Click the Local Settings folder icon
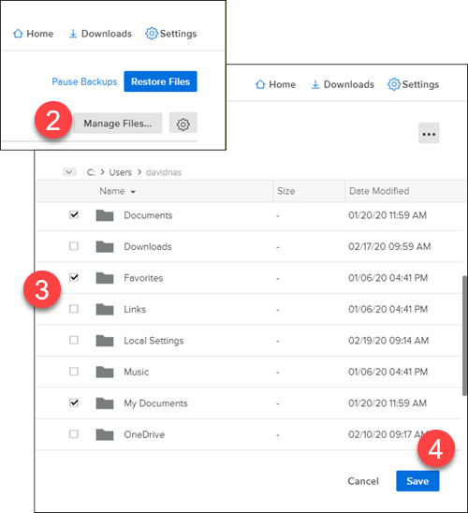 (105, 341)
